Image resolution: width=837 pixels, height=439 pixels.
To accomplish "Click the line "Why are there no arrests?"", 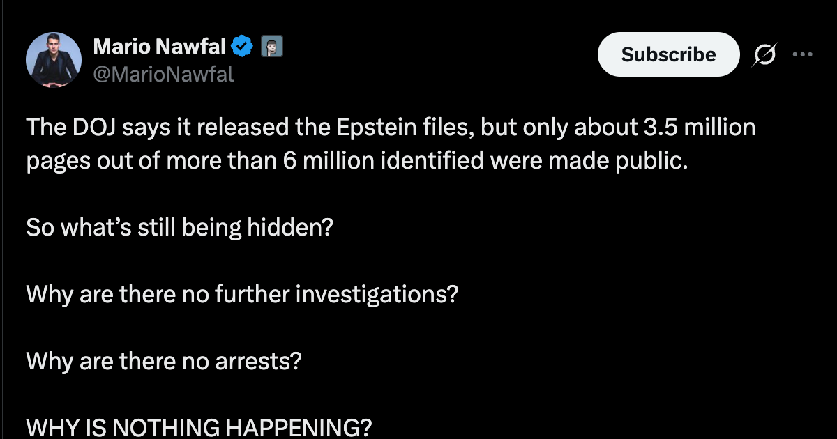I will tap(164, 362).
